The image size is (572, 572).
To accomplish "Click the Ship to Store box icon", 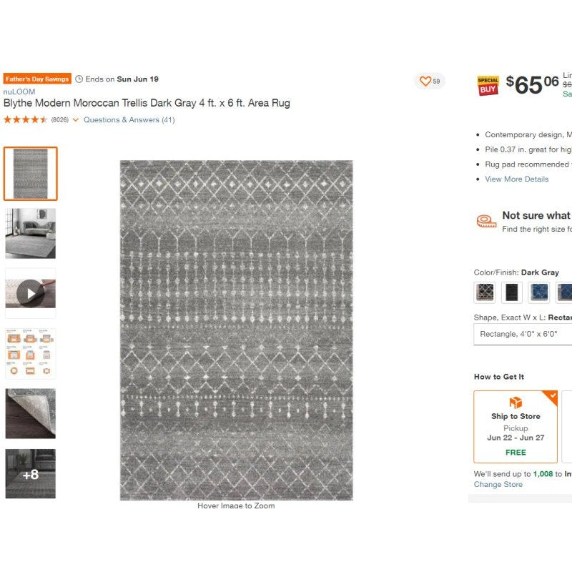I will (x=516, y=403).
